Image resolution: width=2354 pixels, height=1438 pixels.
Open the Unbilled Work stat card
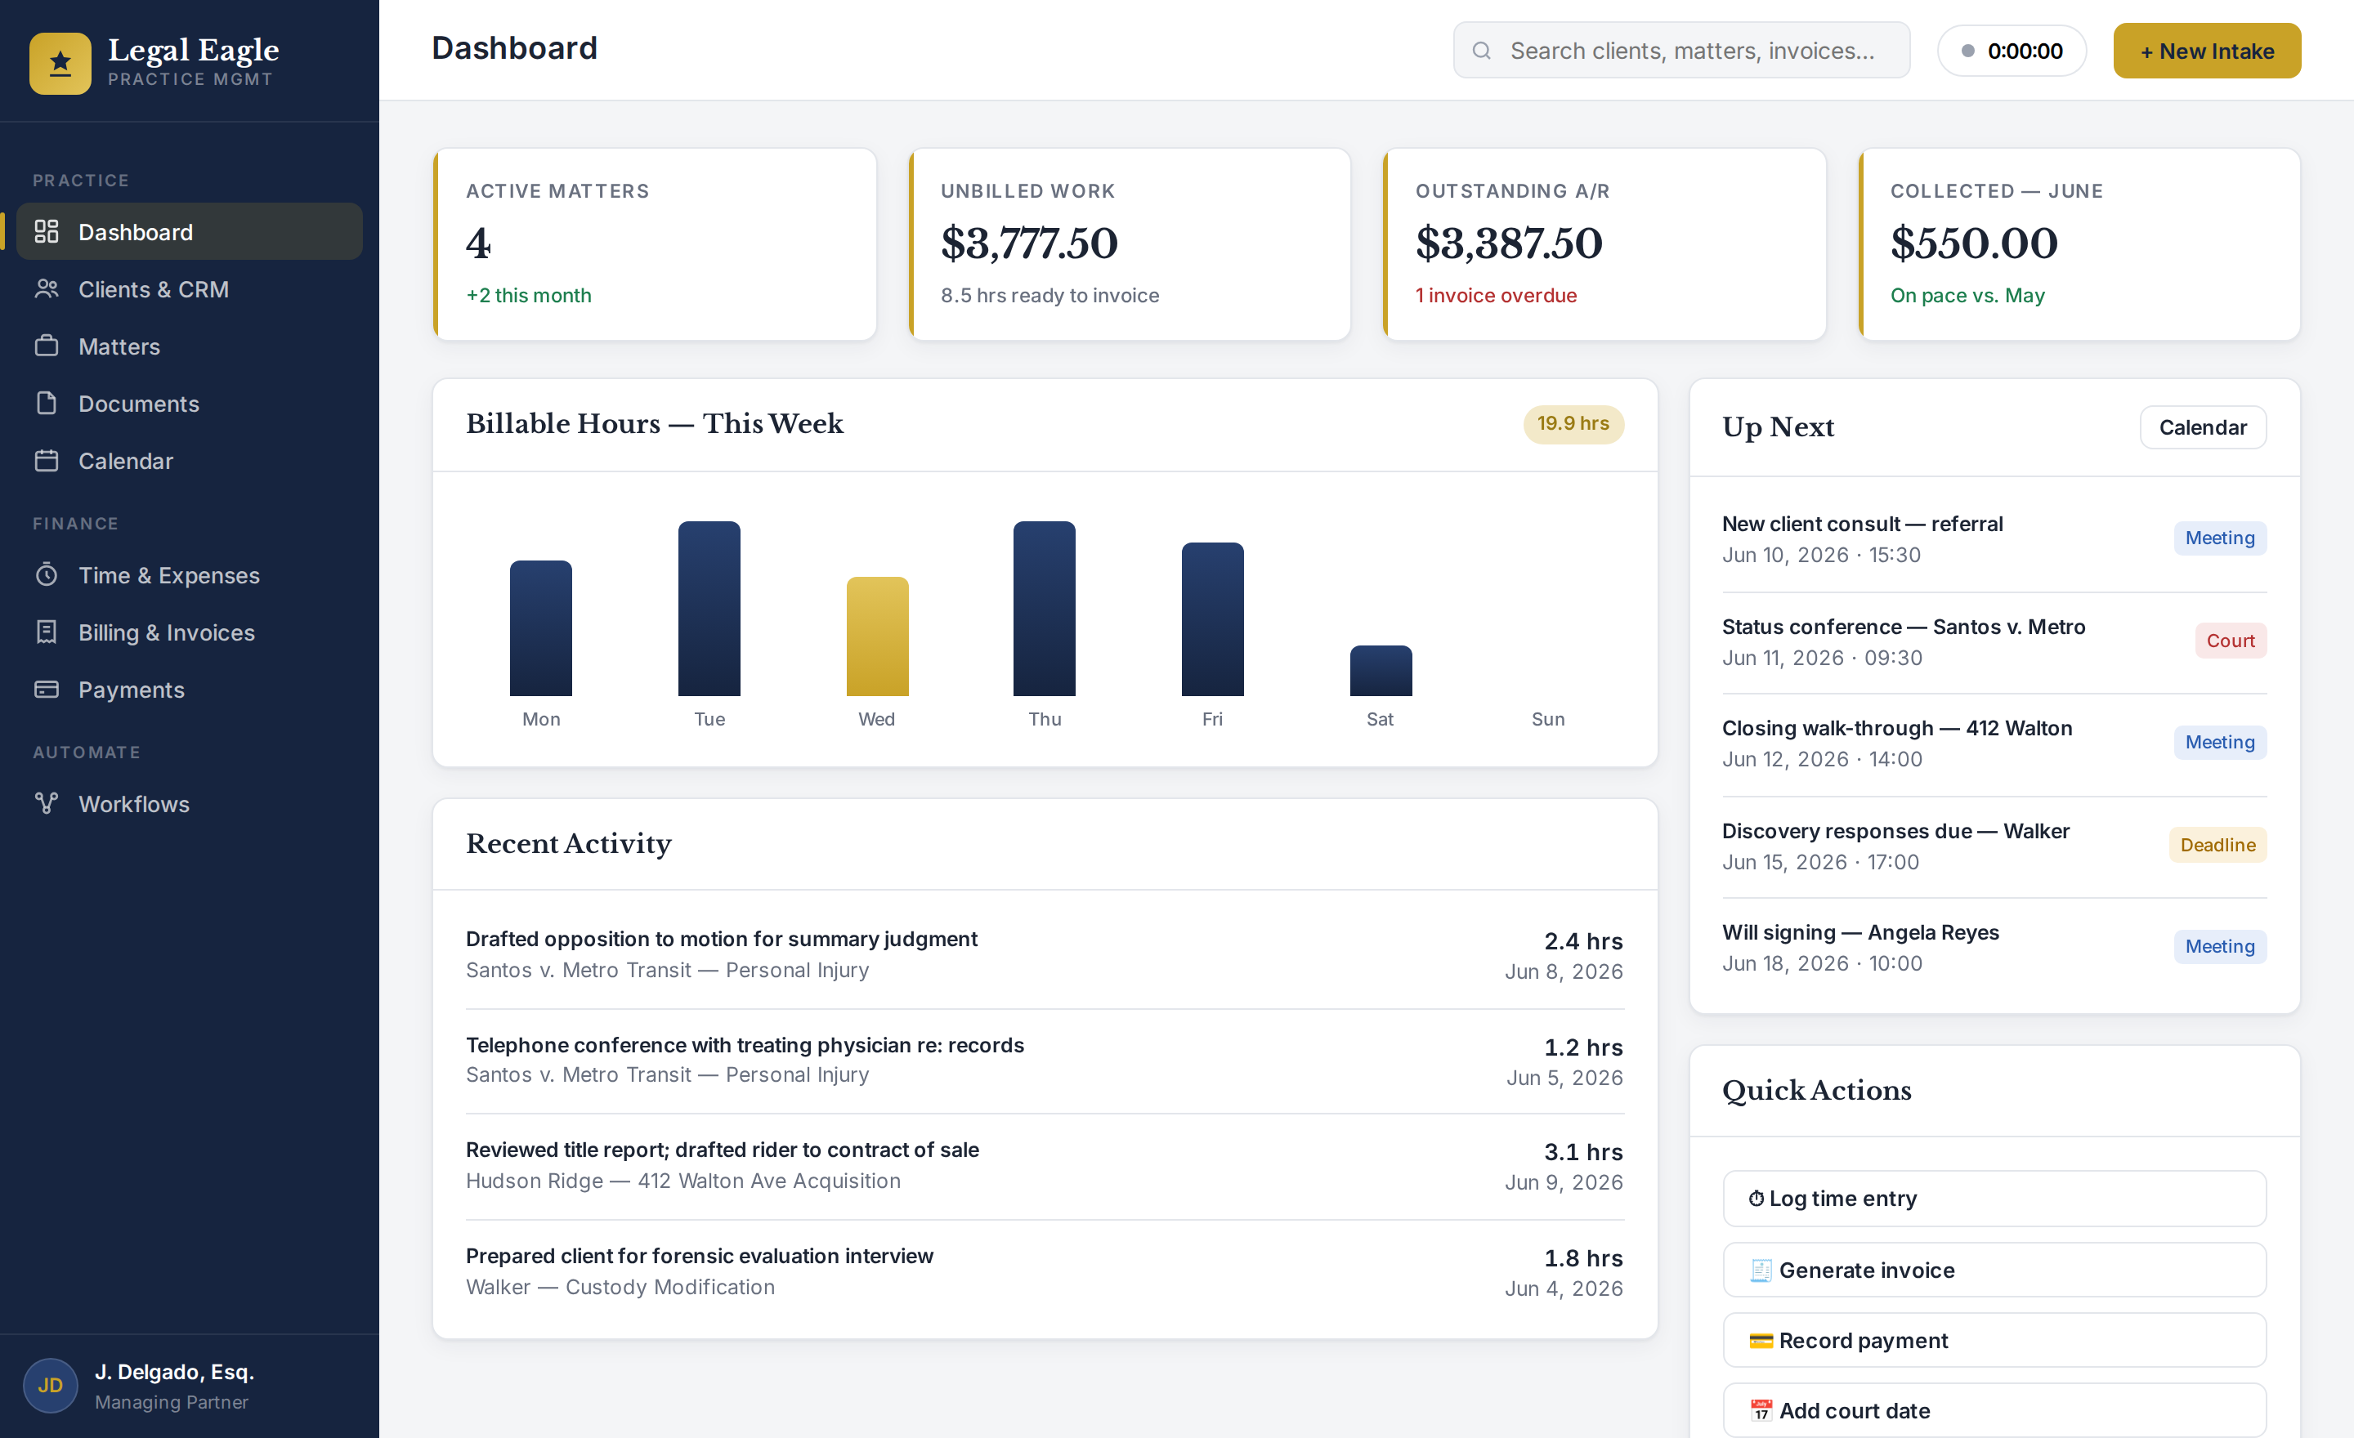(1130, 243)
